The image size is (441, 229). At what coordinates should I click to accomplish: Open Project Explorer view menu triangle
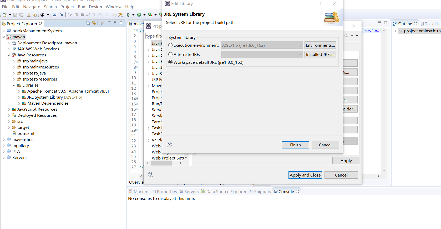[x=110, y=23]
